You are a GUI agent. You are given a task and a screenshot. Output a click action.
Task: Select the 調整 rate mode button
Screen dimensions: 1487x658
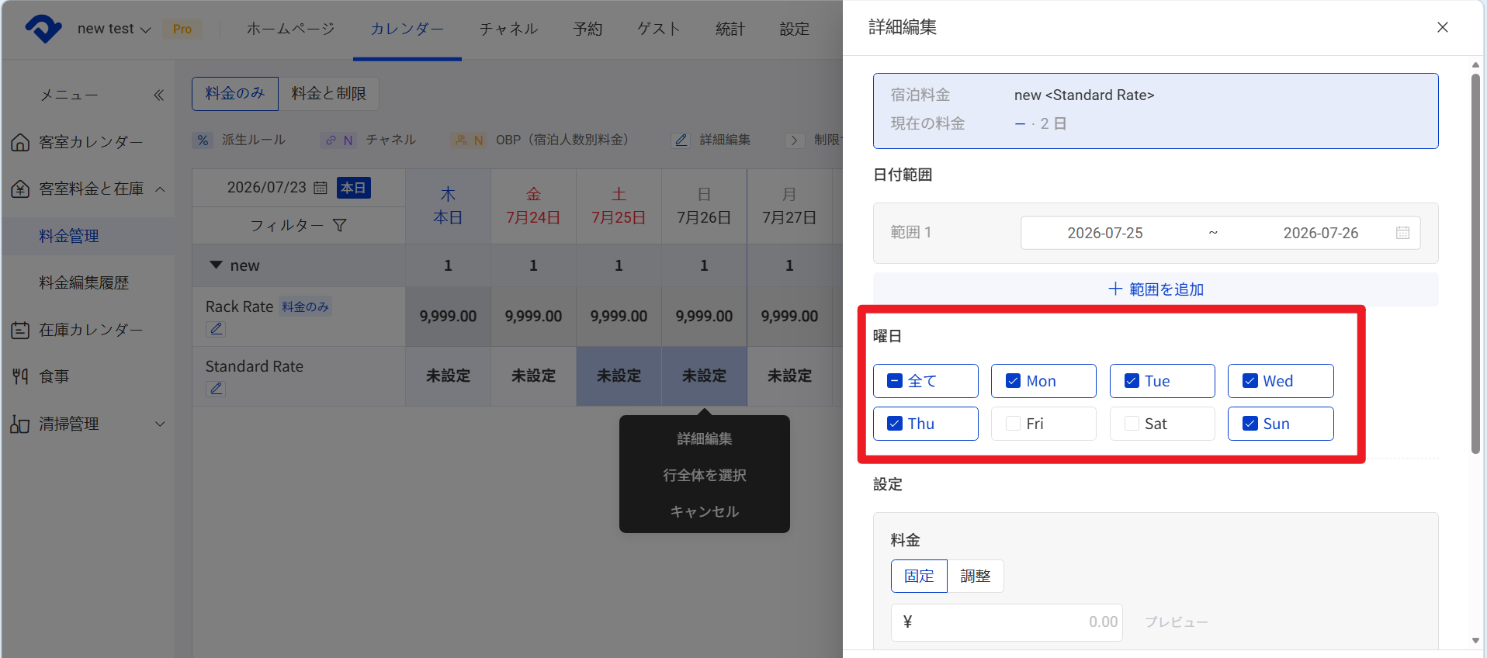click(x=976, y=576)
